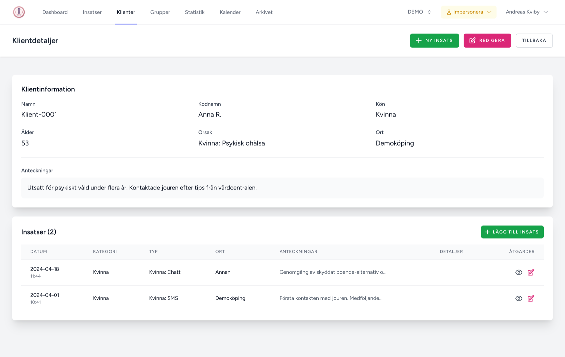565x357 pixels.
Task: Click the 'Kvinna: SMS' type cell
Action: (x=164, y=298)
